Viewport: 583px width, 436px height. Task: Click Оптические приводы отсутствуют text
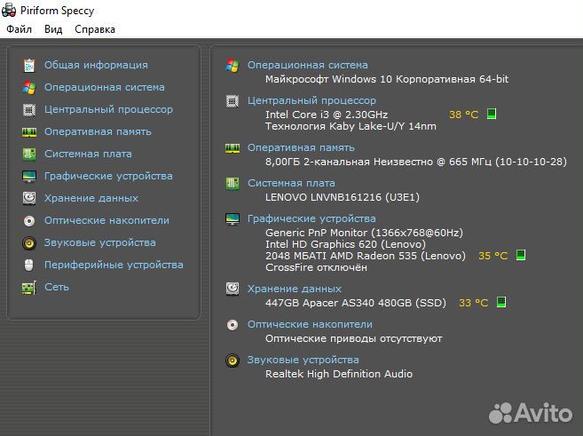pos(353,338)
